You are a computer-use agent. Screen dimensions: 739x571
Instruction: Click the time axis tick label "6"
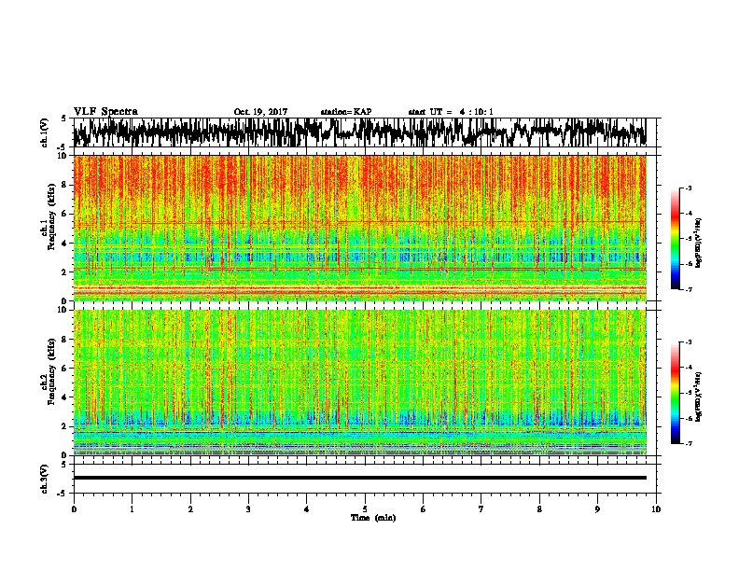pyautogui.click(x=424, y=509)
